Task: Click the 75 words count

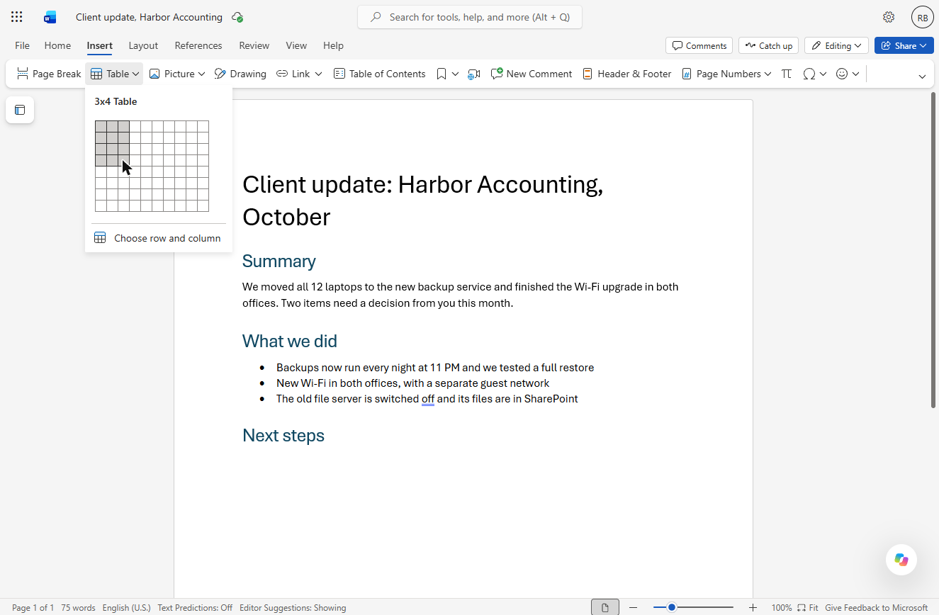Action: click(78, 607)
